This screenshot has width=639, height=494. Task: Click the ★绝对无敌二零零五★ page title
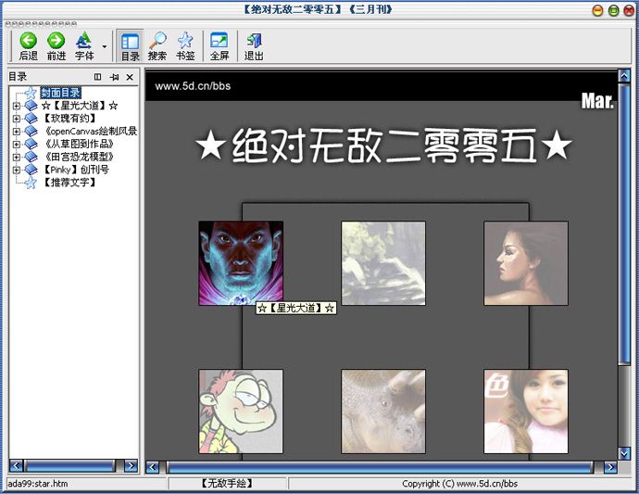(x=383, y=146)
